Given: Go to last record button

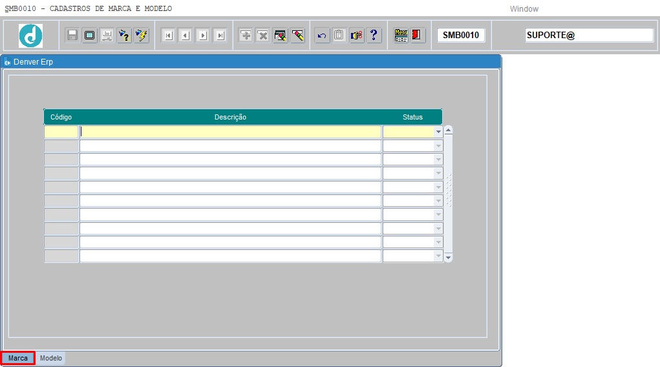Looking at the screenshot, I should click(x=220, y=36).
